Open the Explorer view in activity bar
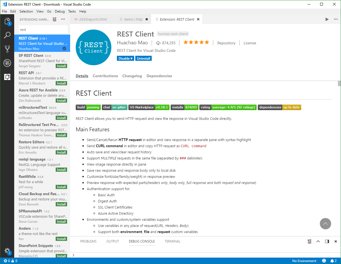Image resolution: width=341 pixels, height=264 pixels. tap(7, 21)
